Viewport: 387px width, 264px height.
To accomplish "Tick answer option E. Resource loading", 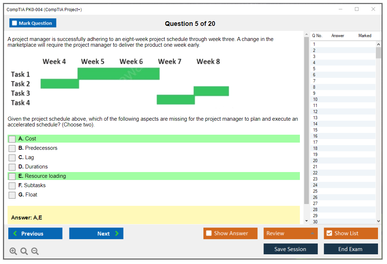I will (12, 176).
